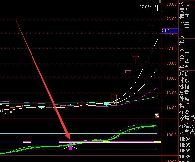Click the 现价 current price label

[x=184, y=74]
